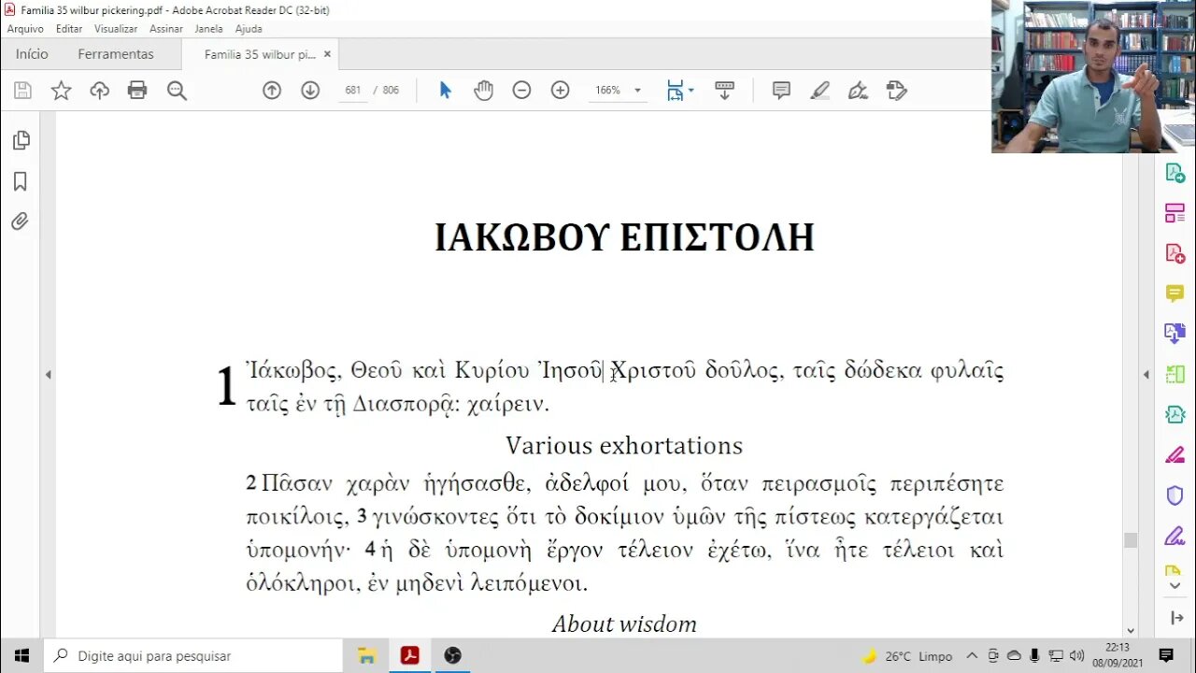Screen dimensions: 1196x673
Task: Expand the left navigation pane arrow
Action: 49,375
